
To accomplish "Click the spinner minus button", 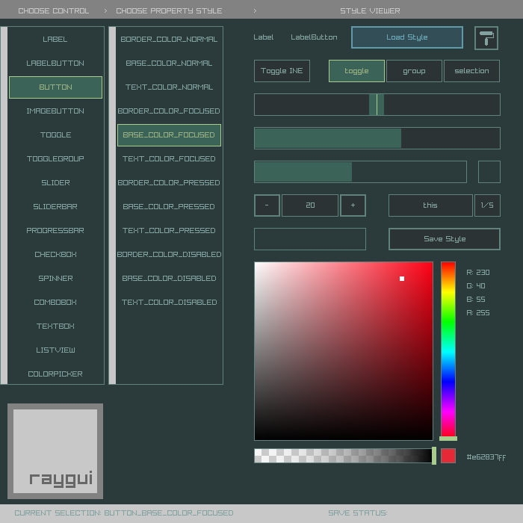I will pyautogui.click(x=267, y=205).
